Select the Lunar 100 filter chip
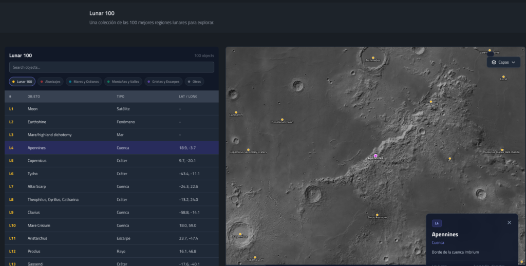This screenshot has height=266, width=526. 22,82
